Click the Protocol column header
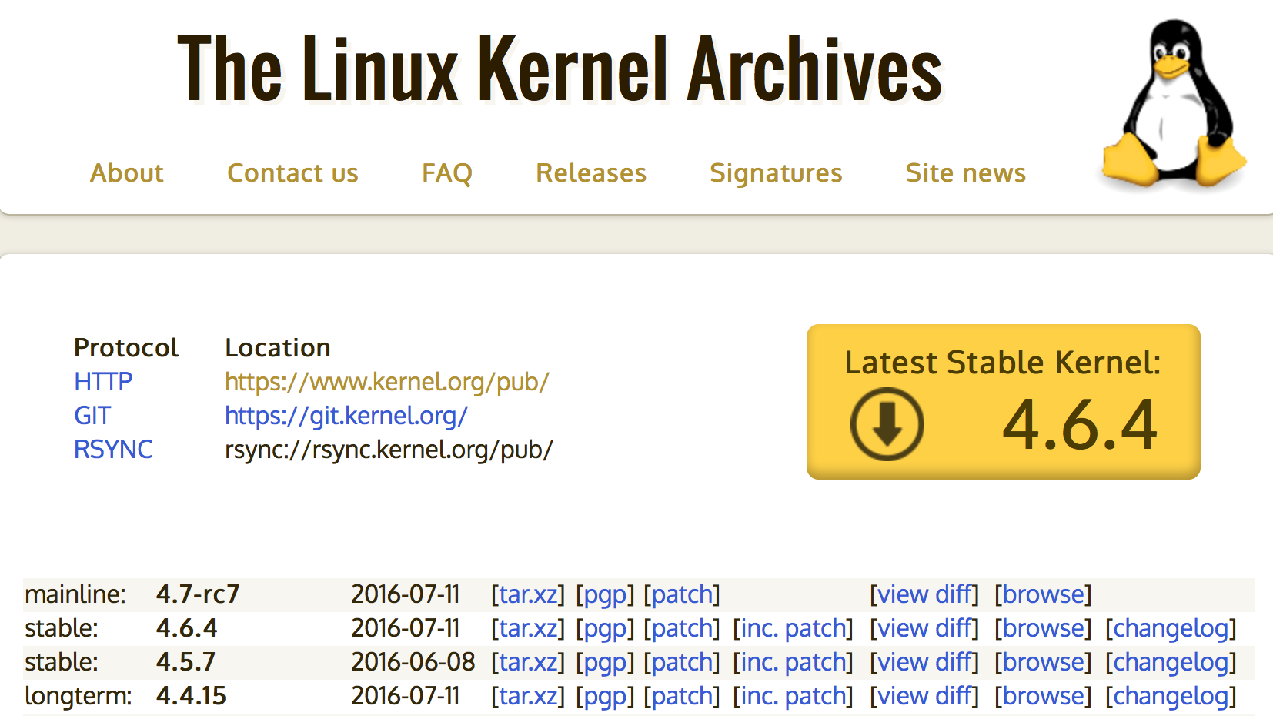This screenshot has width=1273, height=716. point(126,348)
